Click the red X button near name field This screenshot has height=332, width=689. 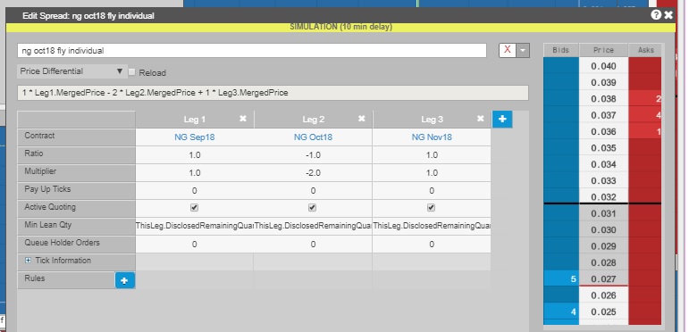click(508, 51)
